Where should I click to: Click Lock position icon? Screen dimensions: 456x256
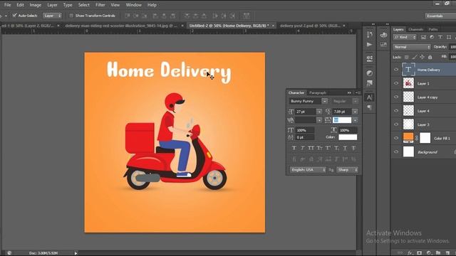(x=423, y=57)
